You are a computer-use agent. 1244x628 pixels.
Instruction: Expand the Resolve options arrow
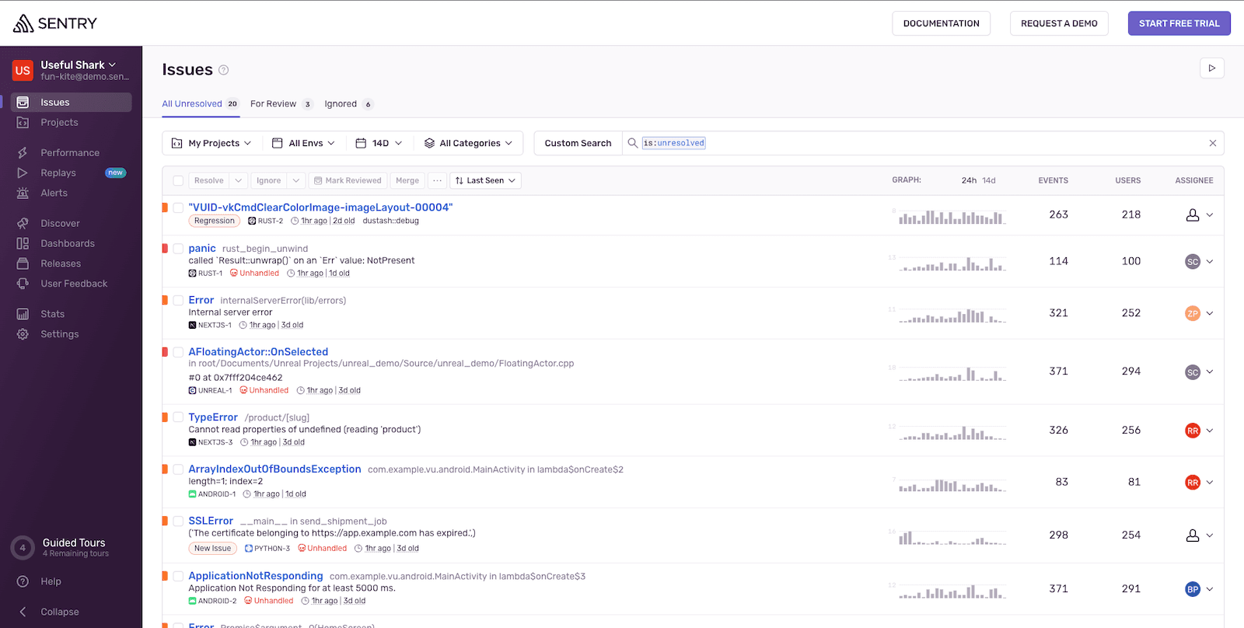(239, 181)
